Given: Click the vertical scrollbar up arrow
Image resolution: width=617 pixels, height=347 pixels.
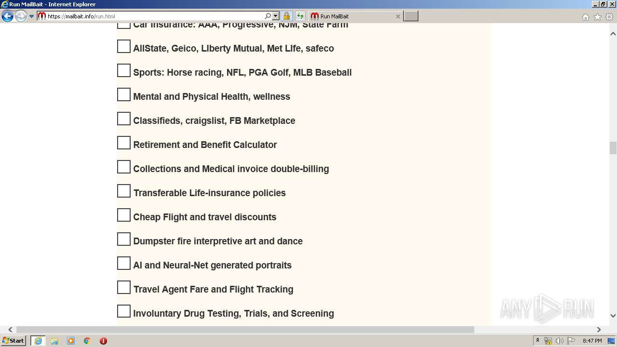Looking at the screenshot, I should coord(613,34).
